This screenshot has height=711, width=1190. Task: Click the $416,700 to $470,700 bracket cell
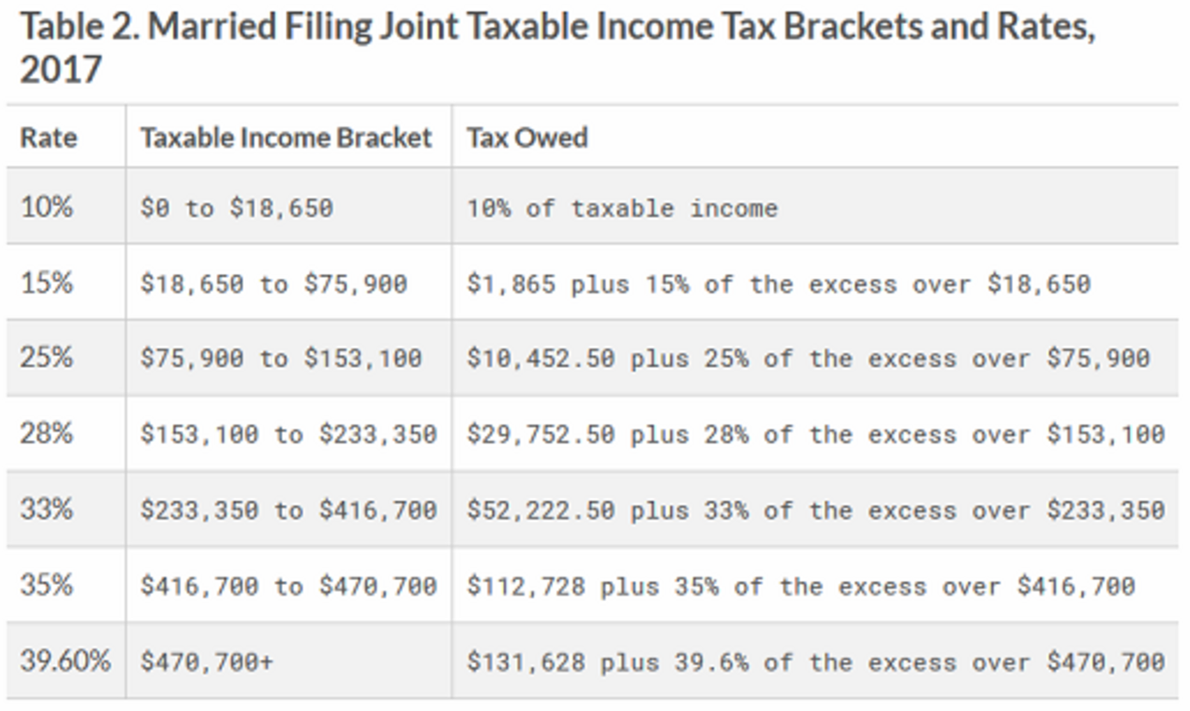[x=288, y=586]
